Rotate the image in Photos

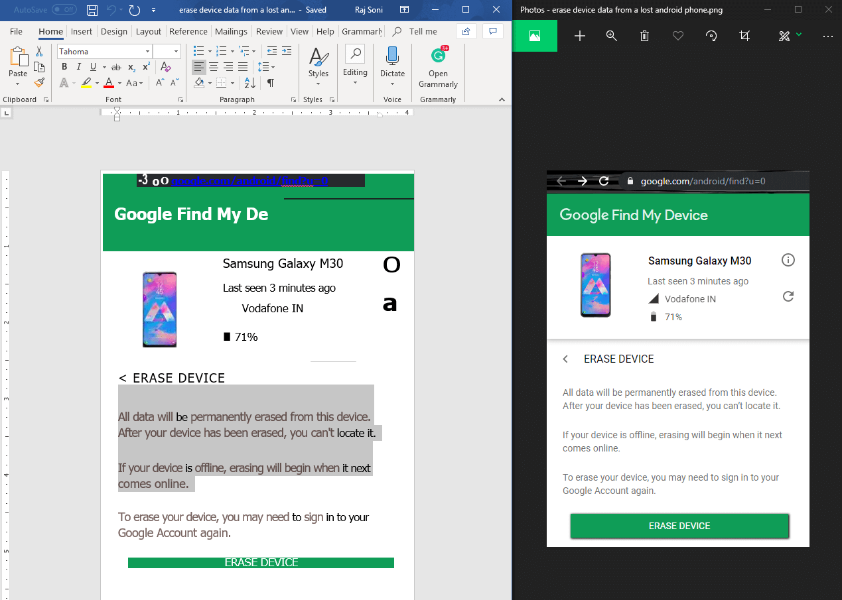tap(711, 36)
